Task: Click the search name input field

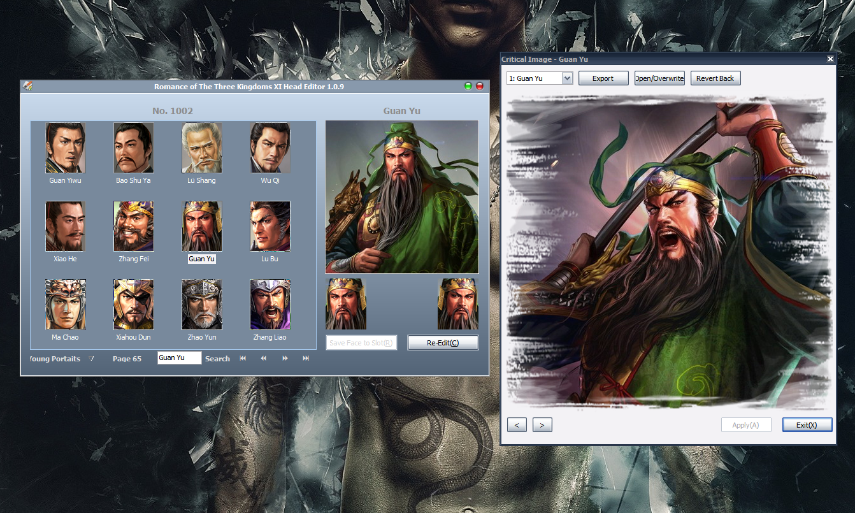Action: (180, 358)
